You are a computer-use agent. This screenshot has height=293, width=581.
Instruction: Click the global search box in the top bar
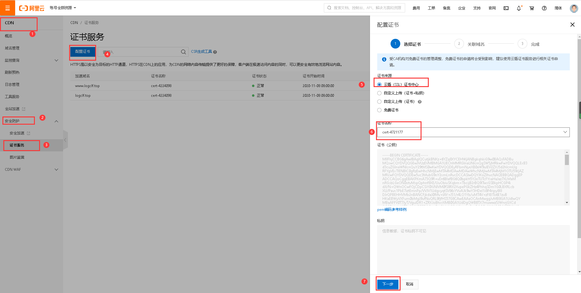pos(365,8)
